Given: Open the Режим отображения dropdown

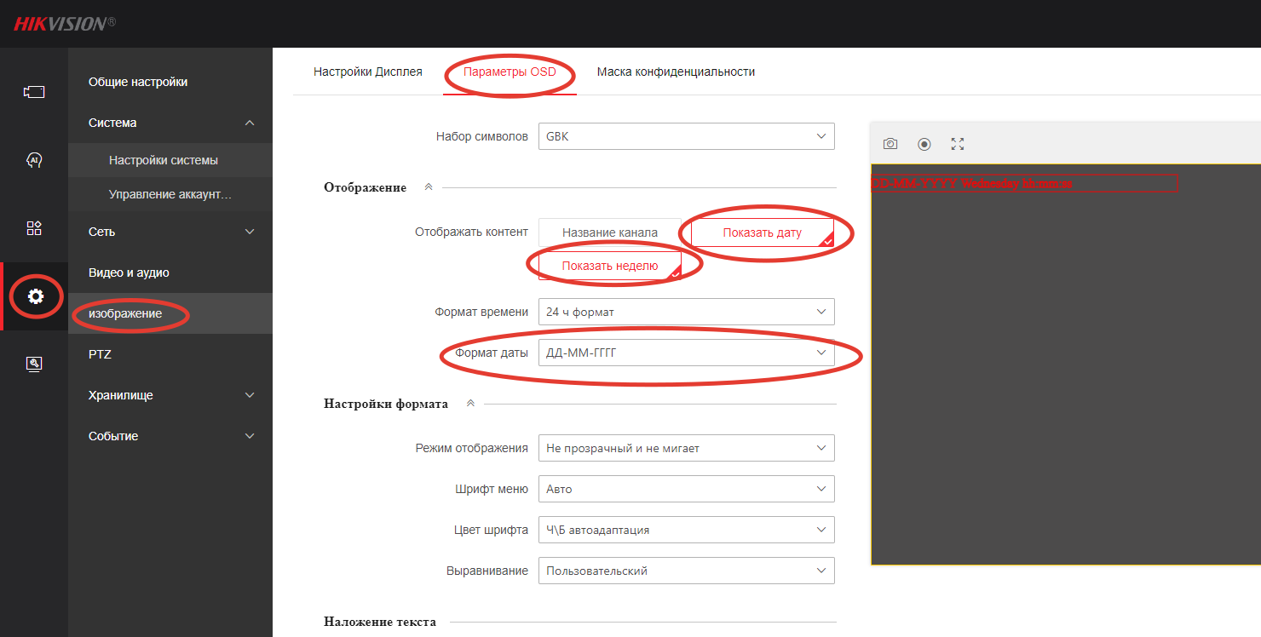Looking at the screenshot, I should click(687, 448).
